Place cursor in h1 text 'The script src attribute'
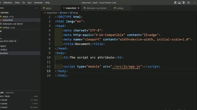The height and width of the screenshot is (110, 197). pyautogui.click(x=92, y=57)
